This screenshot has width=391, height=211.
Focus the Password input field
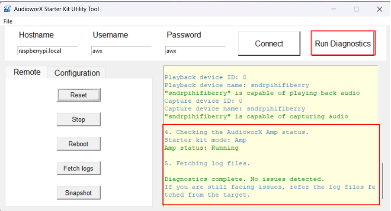tap(195, 50)
